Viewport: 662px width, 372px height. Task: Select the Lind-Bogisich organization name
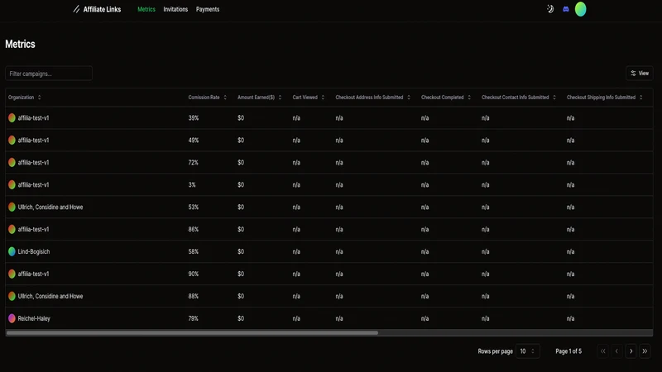point(34,252)
